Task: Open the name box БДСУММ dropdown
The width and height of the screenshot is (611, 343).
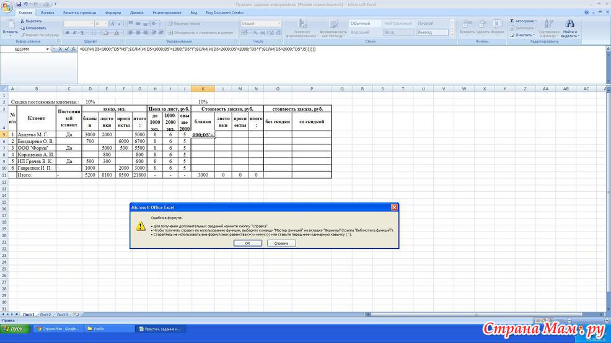Action: click(47, 50)
